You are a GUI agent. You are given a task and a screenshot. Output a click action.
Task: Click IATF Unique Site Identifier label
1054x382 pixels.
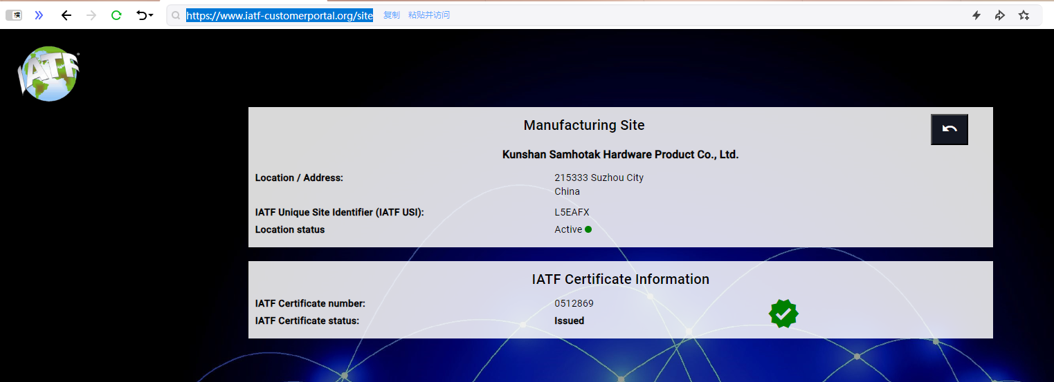(x=339, y=212)
